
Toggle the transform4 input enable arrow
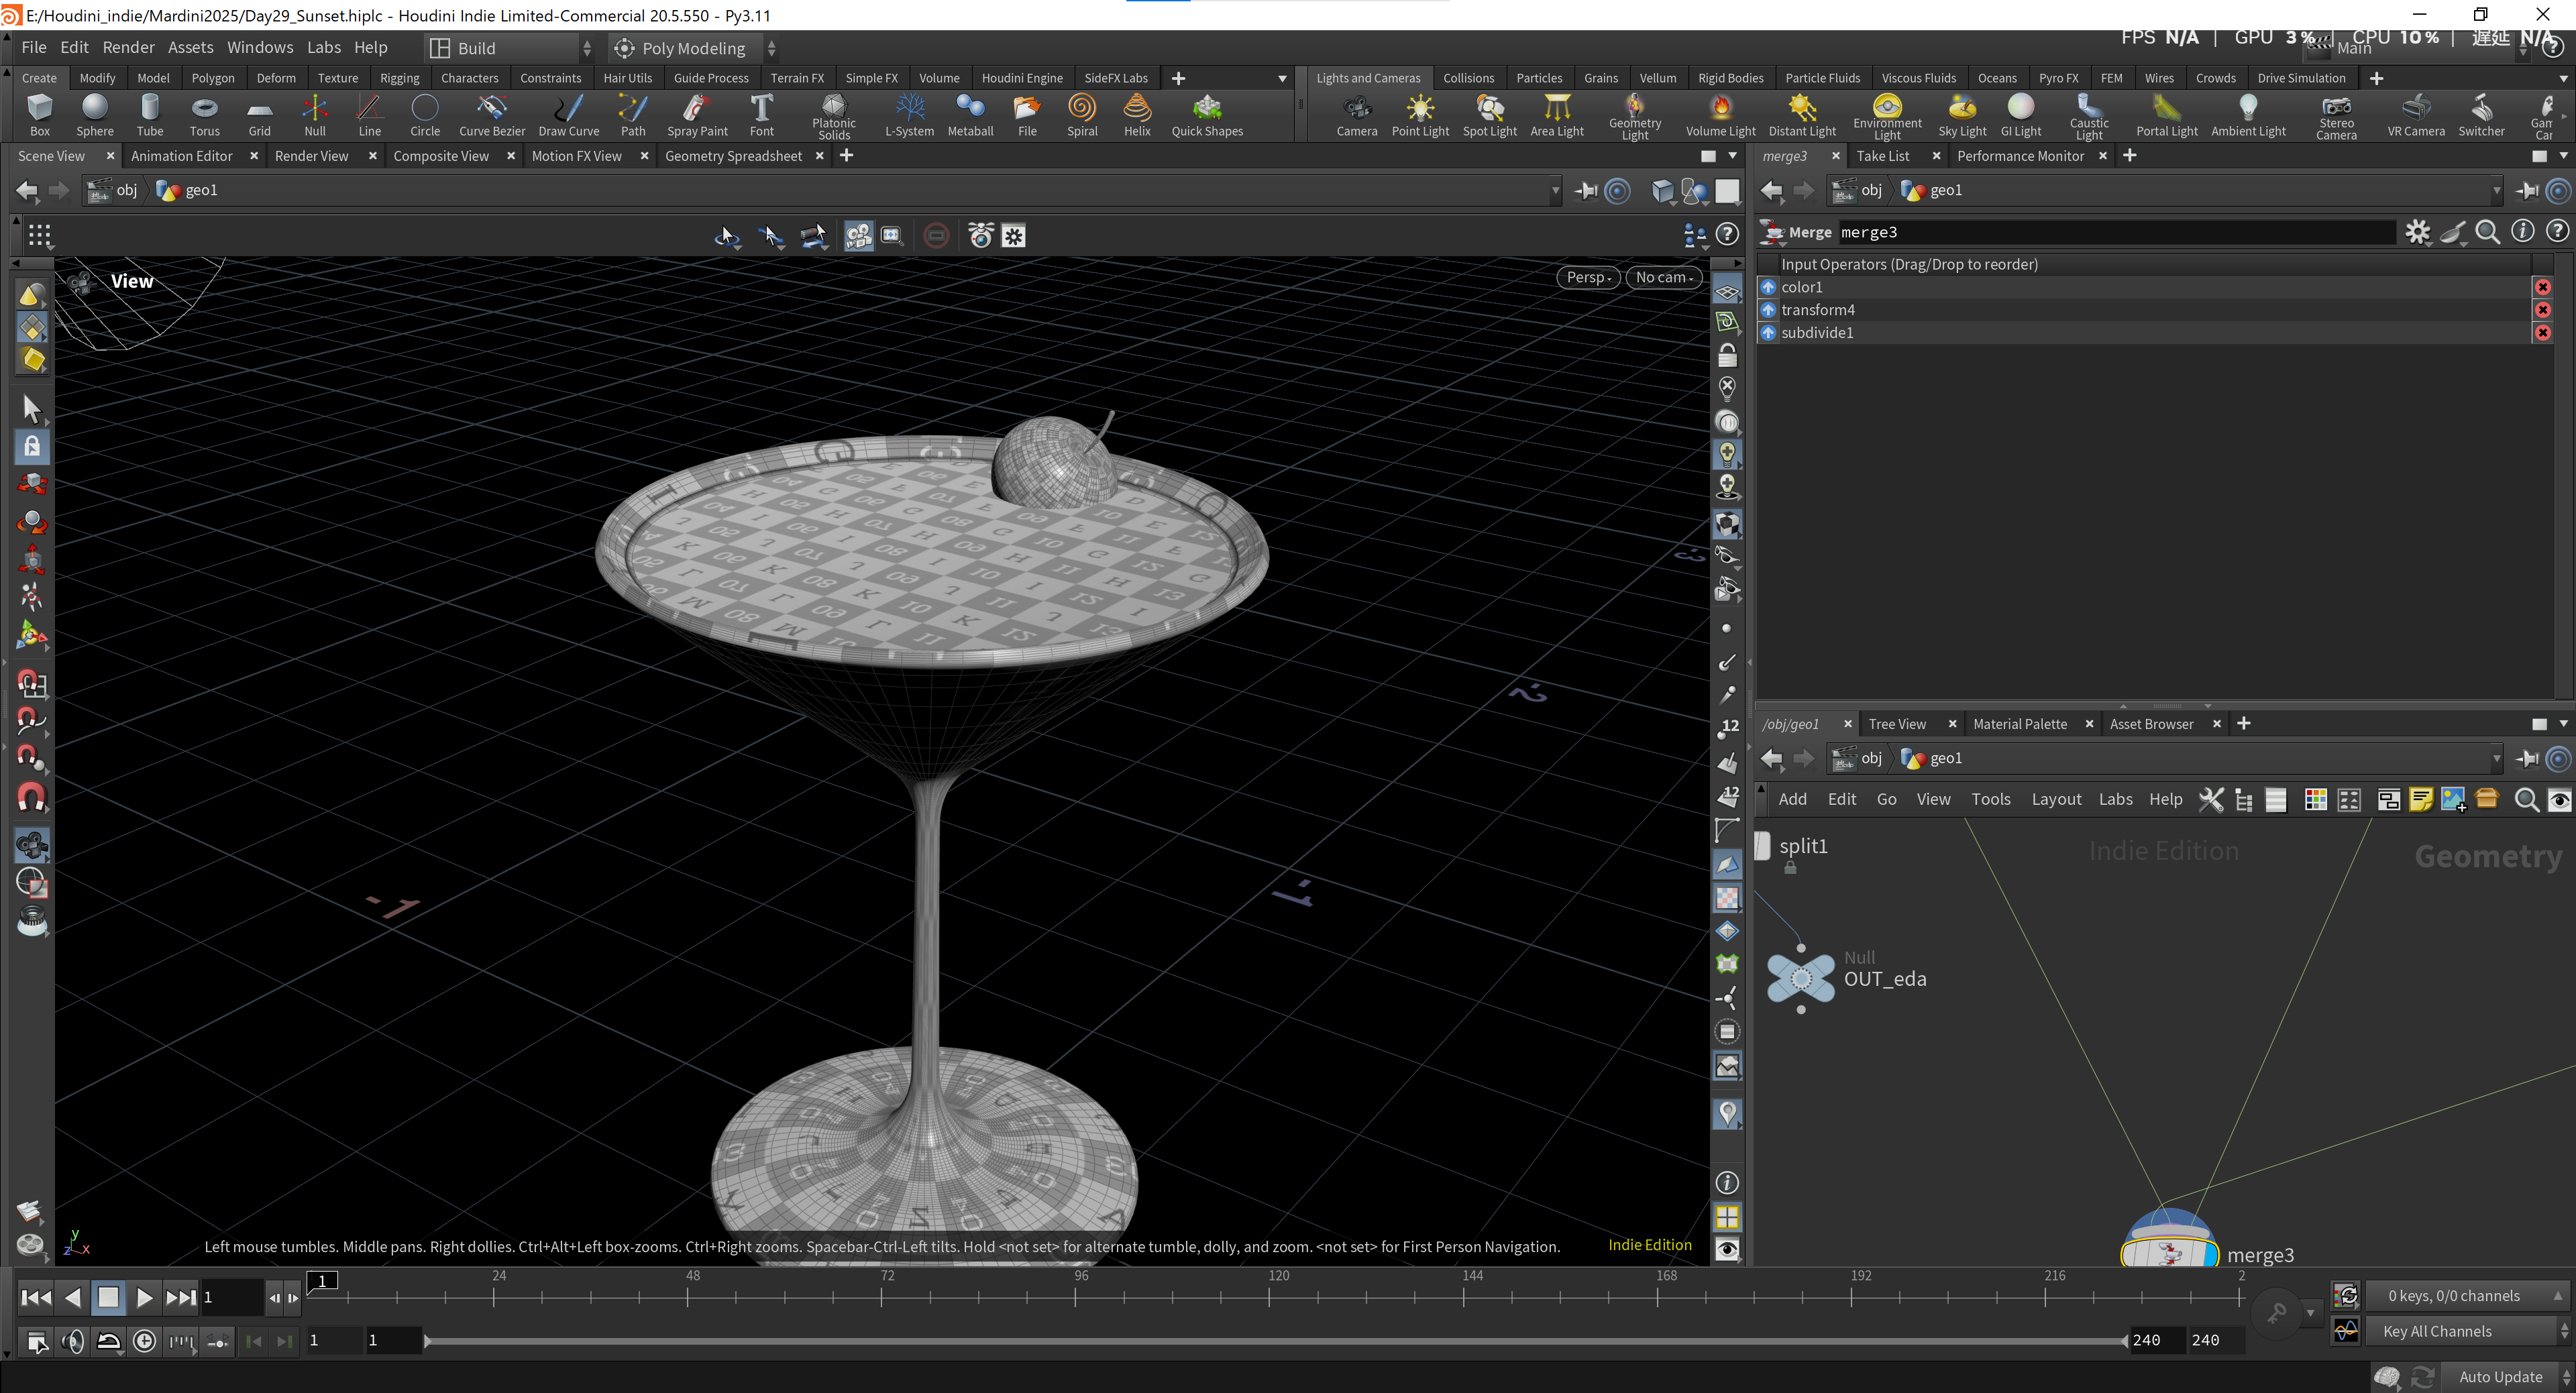1768,310
